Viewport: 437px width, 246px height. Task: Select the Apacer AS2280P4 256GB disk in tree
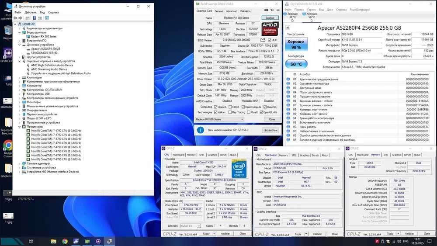coord(45,49)
